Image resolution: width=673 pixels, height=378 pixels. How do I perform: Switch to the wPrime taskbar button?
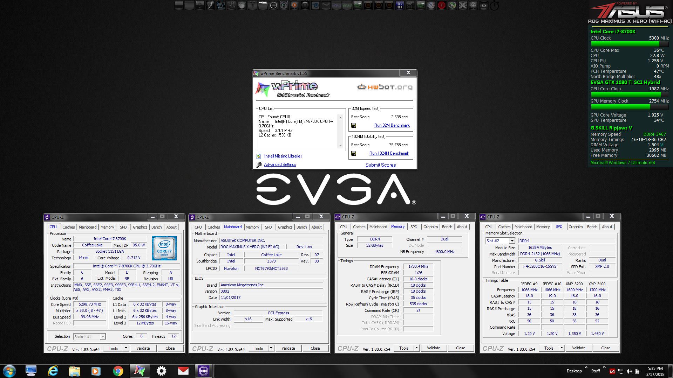[140, 371]
